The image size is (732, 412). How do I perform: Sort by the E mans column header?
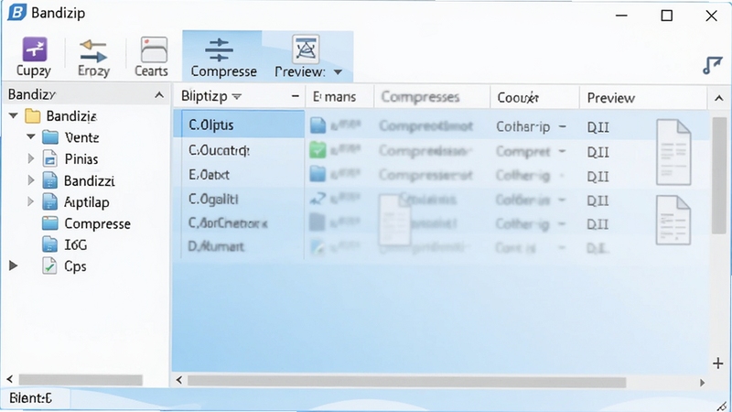334,97
